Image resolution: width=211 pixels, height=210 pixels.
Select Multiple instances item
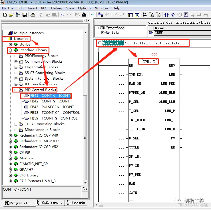(x=29, y=33)
